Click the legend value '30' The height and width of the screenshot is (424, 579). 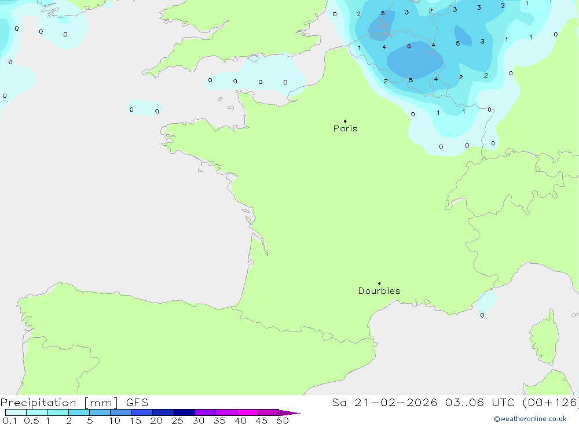click(x=199, y=421)
